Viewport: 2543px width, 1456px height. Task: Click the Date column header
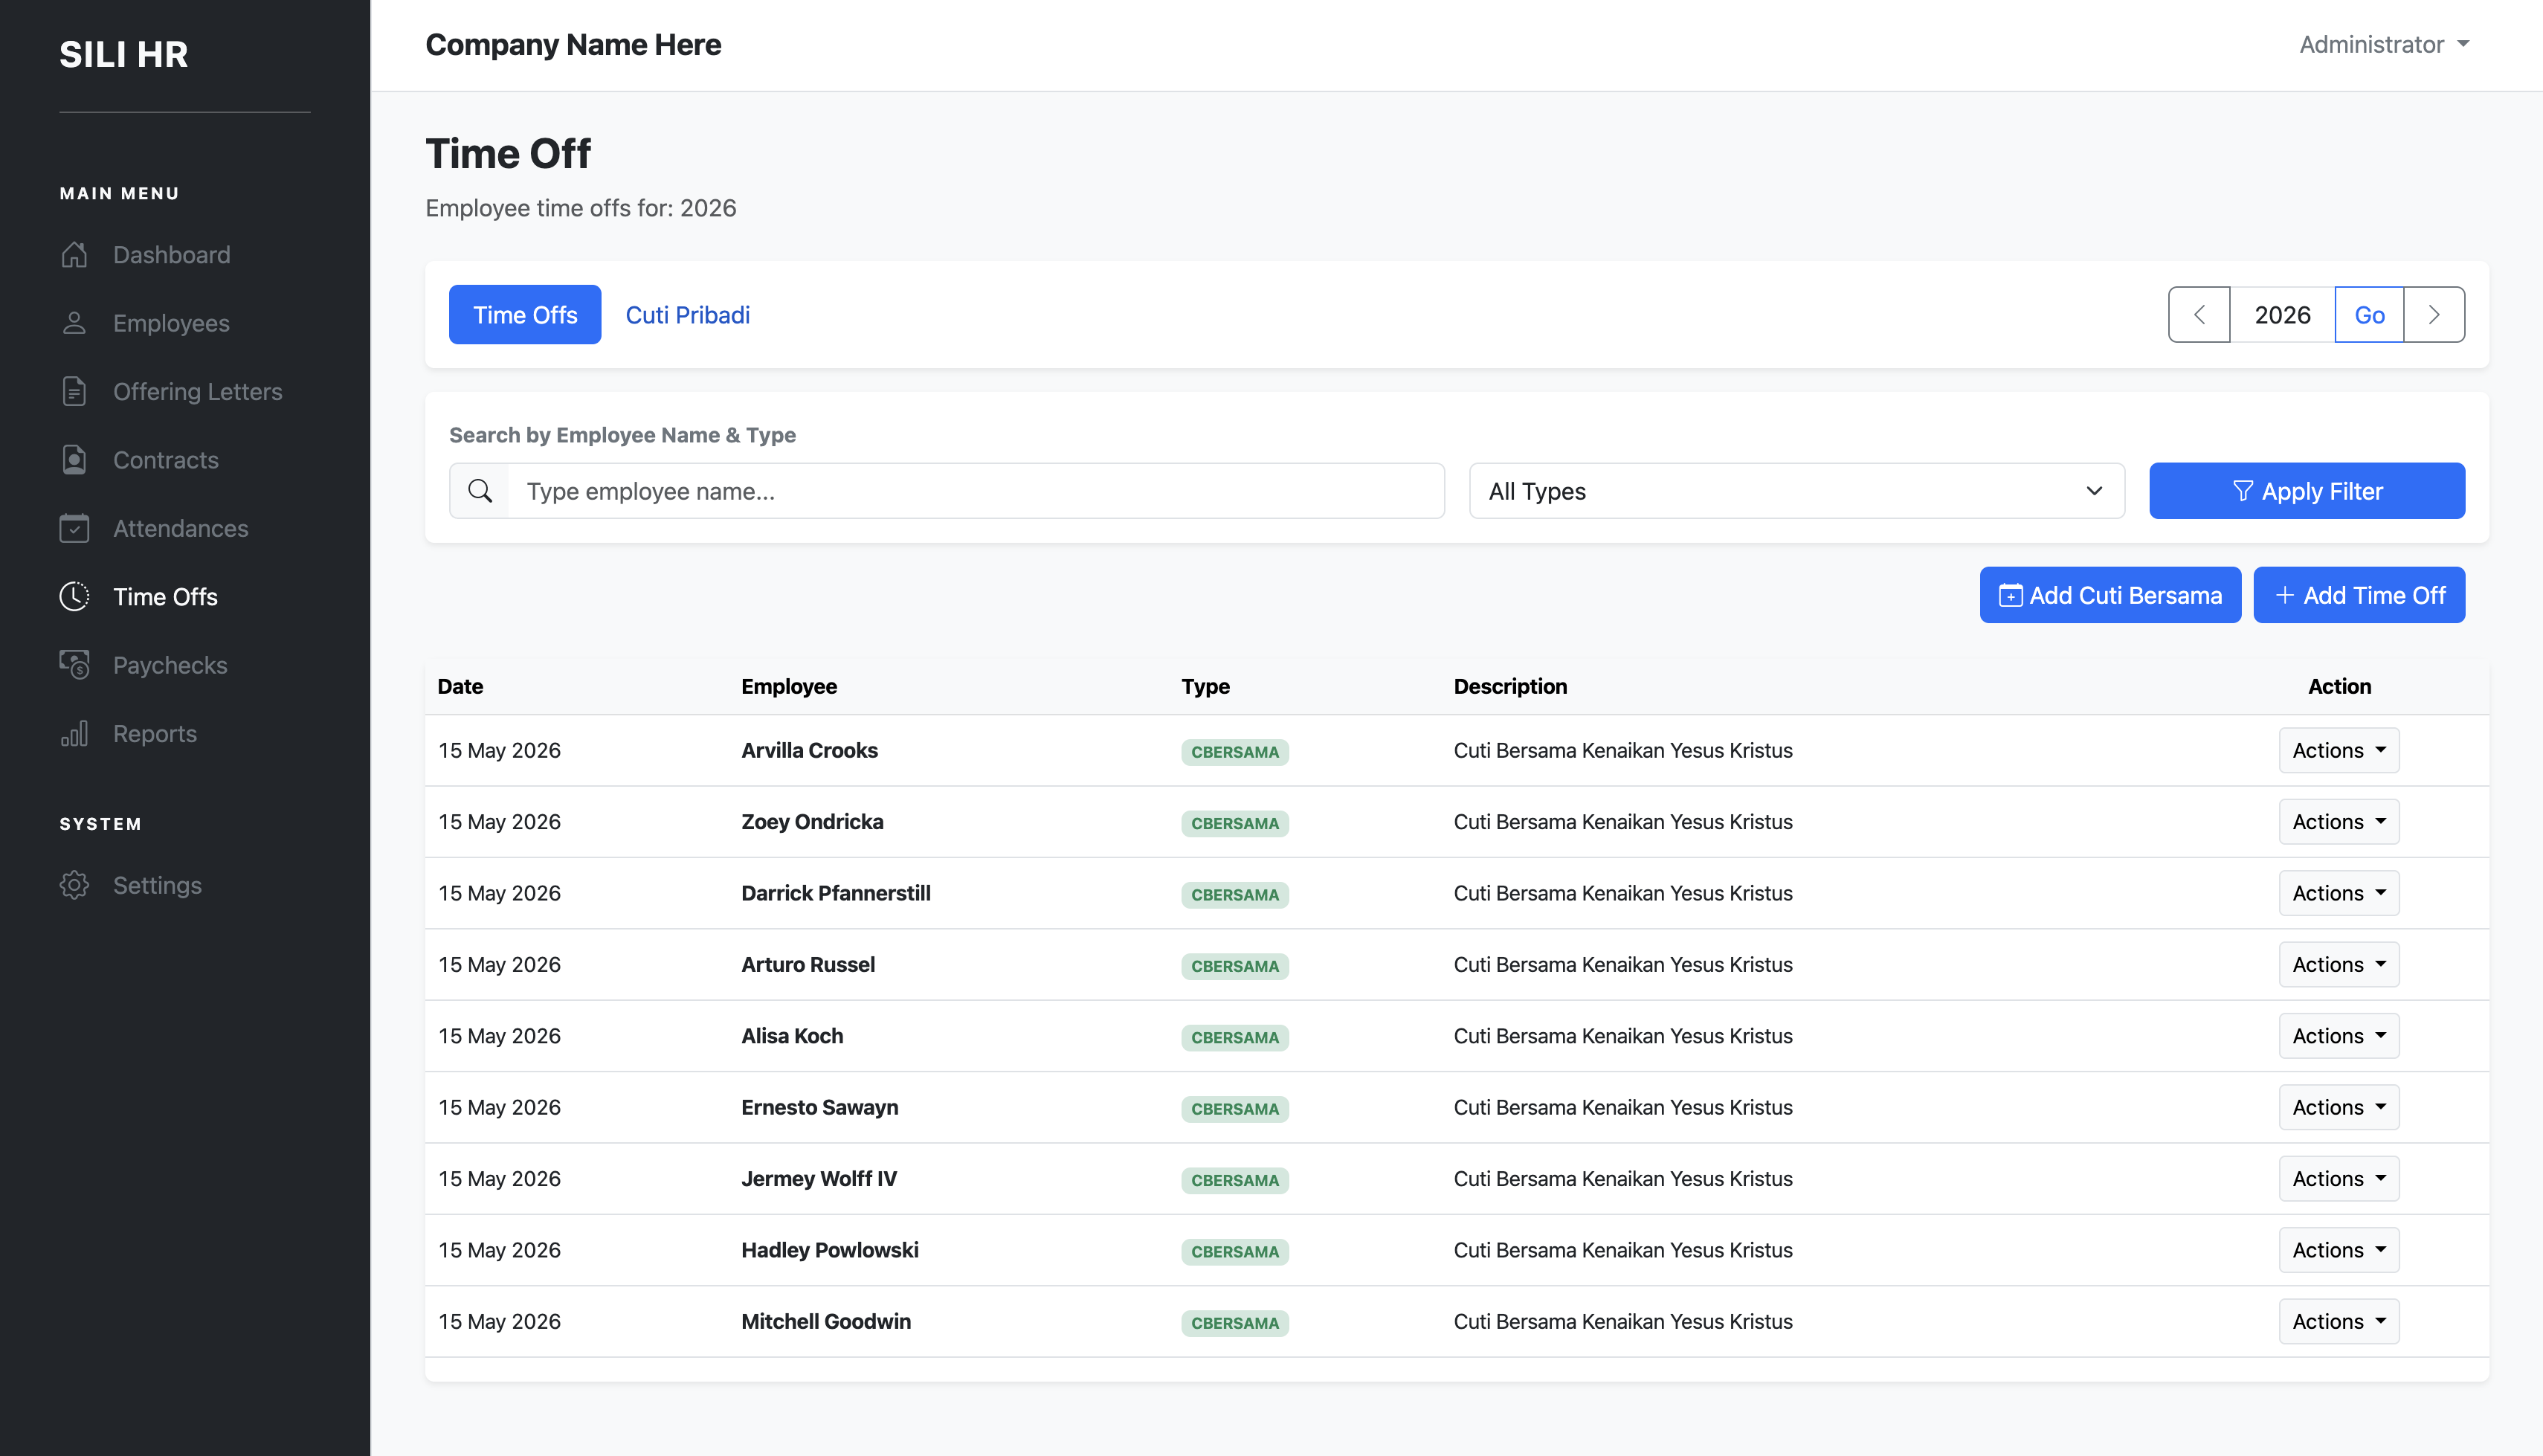pyautogui.click(x=460, y=686)
